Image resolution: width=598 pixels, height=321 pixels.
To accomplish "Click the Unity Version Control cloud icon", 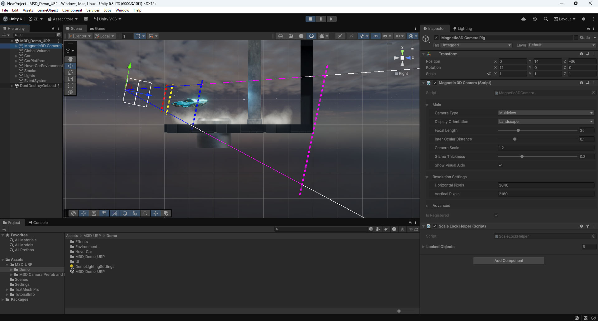I will coord(524,19).
